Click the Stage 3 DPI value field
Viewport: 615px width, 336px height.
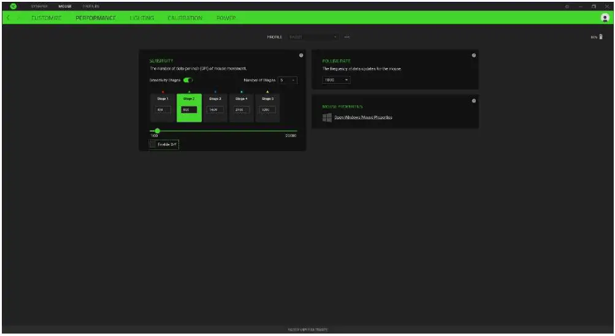click(x=215, y=110)
